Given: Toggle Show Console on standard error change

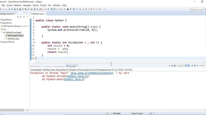Looking at the screenshot, I should tap(189, 65).
